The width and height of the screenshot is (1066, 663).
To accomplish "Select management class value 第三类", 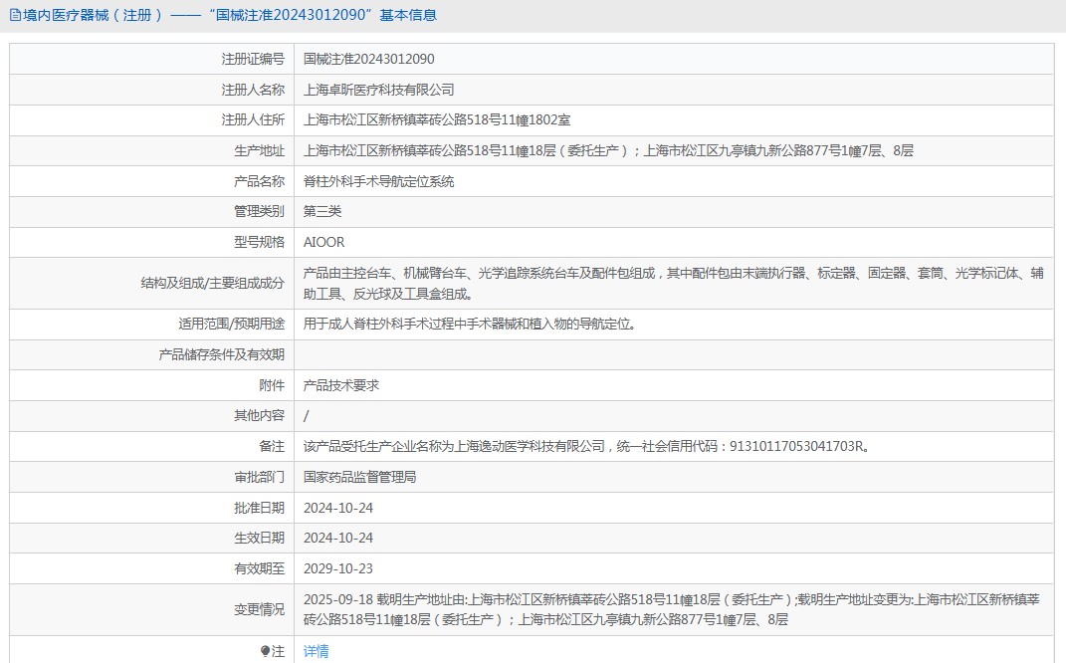I will pyautogui.click(x=322, y=211).
